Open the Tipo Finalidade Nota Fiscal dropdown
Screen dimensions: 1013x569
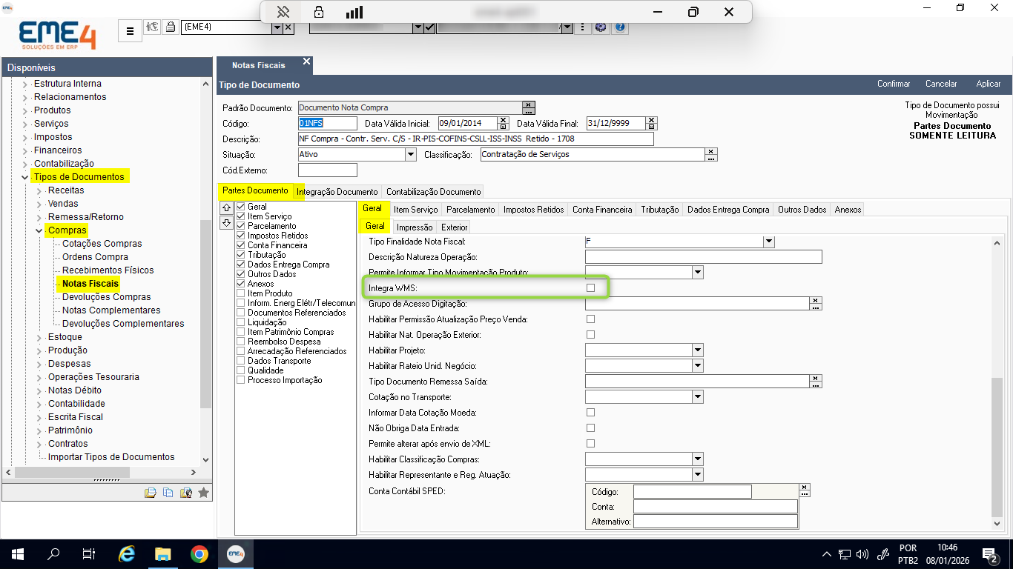[769, 242]
